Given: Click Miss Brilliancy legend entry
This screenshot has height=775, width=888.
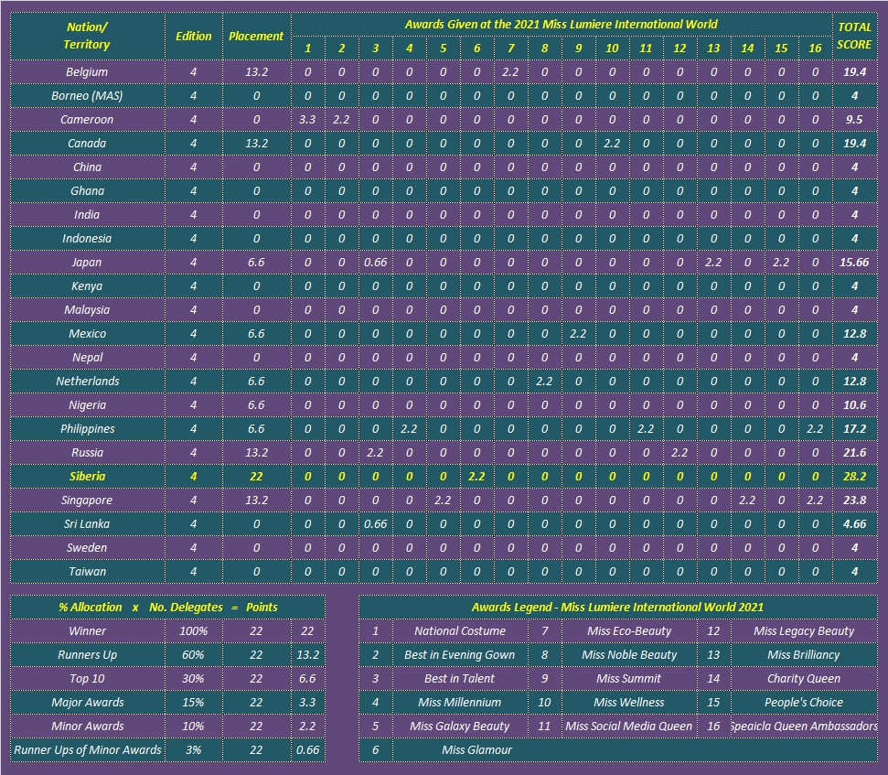Looking at the screenshot, I should [804, 655].
